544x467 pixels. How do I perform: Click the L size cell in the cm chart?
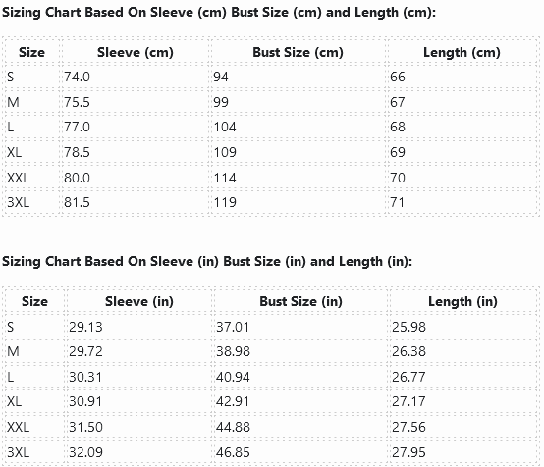31,127
